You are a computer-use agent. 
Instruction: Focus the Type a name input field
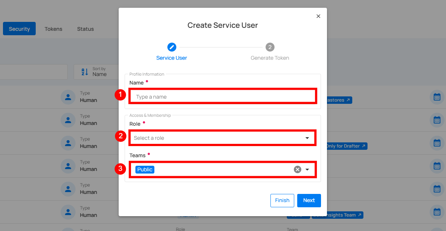point(222,97)
